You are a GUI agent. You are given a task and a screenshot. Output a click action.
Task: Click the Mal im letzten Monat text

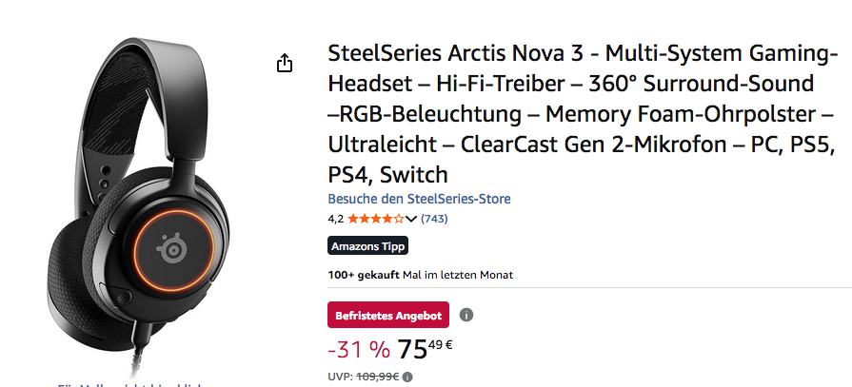click(458, 275)
